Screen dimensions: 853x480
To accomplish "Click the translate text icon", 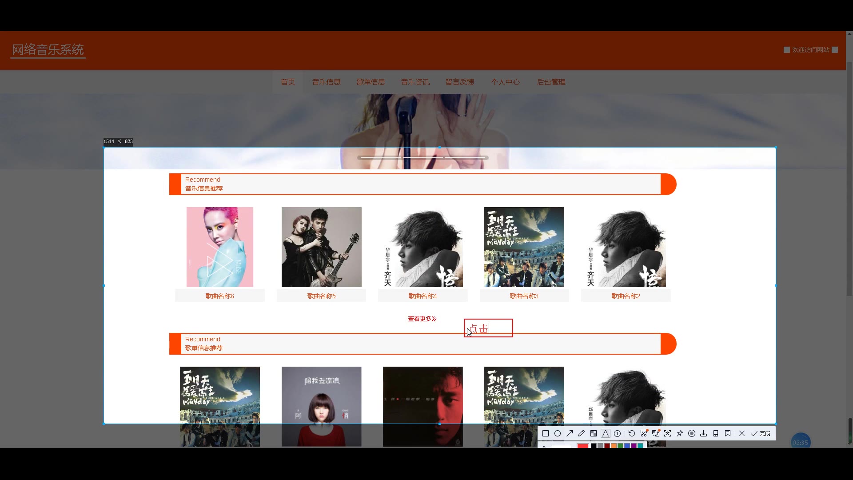I will pyautogui.click(x=656, y=433).
